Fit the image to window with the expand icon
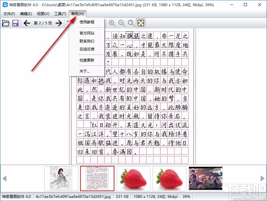 141,23
